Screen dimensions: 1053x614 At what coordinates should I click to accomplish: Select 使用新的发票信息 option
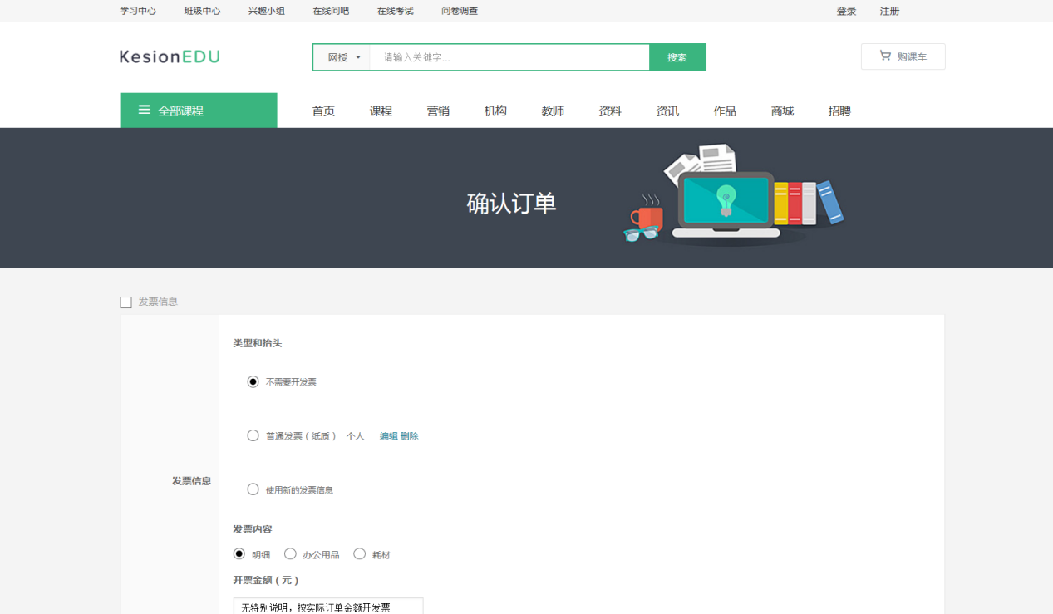click(253, 489)
